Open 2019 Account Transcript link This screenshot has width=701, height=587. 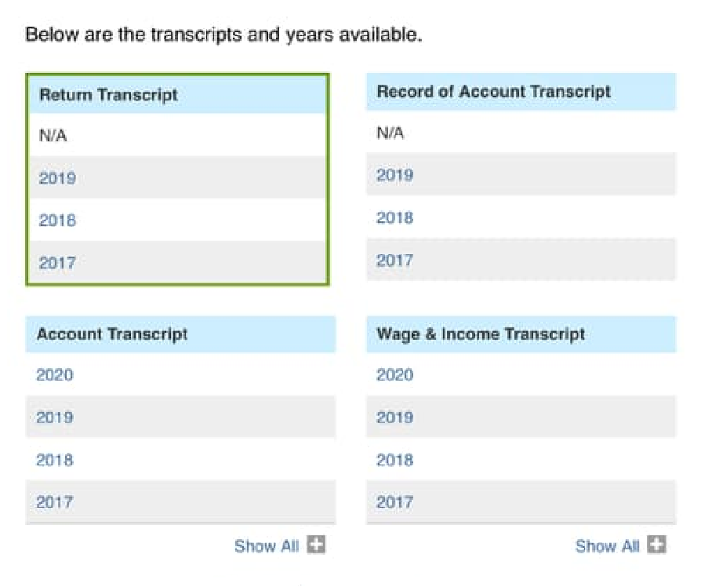[x=55, y=417]
